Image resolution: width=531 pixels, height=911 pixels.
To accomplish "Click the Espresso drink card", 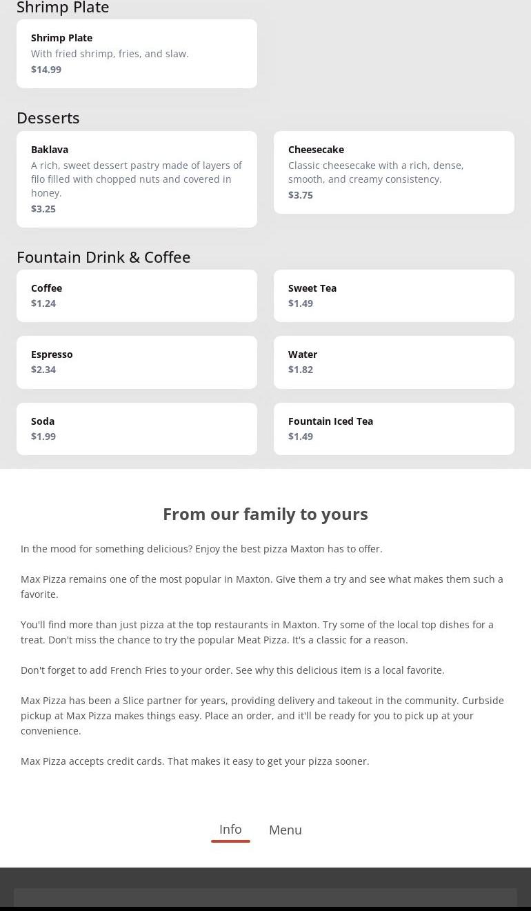I will coord(137,361).
